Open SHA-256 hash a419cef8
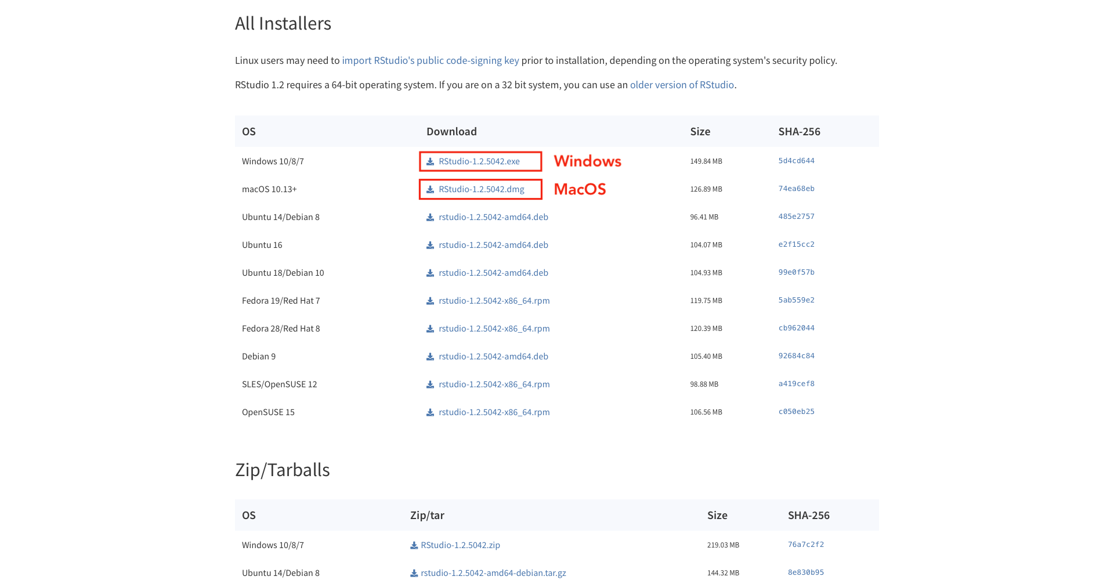This screenshot has height=587, width=1114. pos(796,384)
